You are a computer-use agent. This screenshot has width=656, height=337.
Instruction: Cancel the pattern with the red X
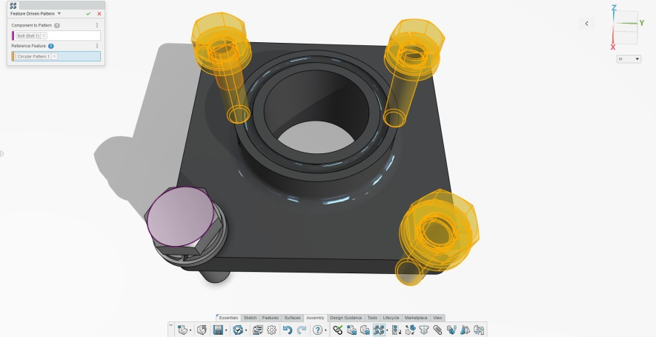99,13
